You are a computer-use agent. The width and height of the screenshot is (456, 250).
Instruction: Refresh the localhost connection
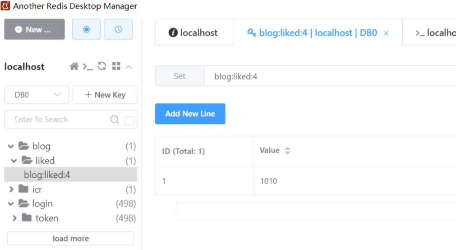102,66
